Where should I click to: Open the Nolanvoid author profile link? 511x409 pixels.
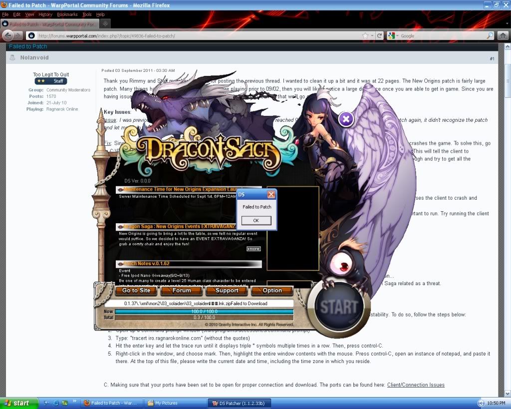point(34,58)
